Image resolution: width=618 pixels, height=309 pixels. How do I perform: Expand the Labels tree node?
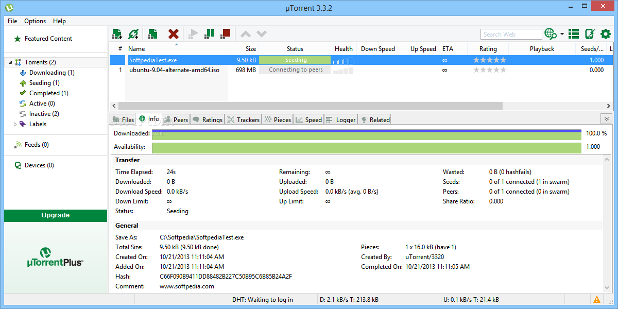coord(15,124)
